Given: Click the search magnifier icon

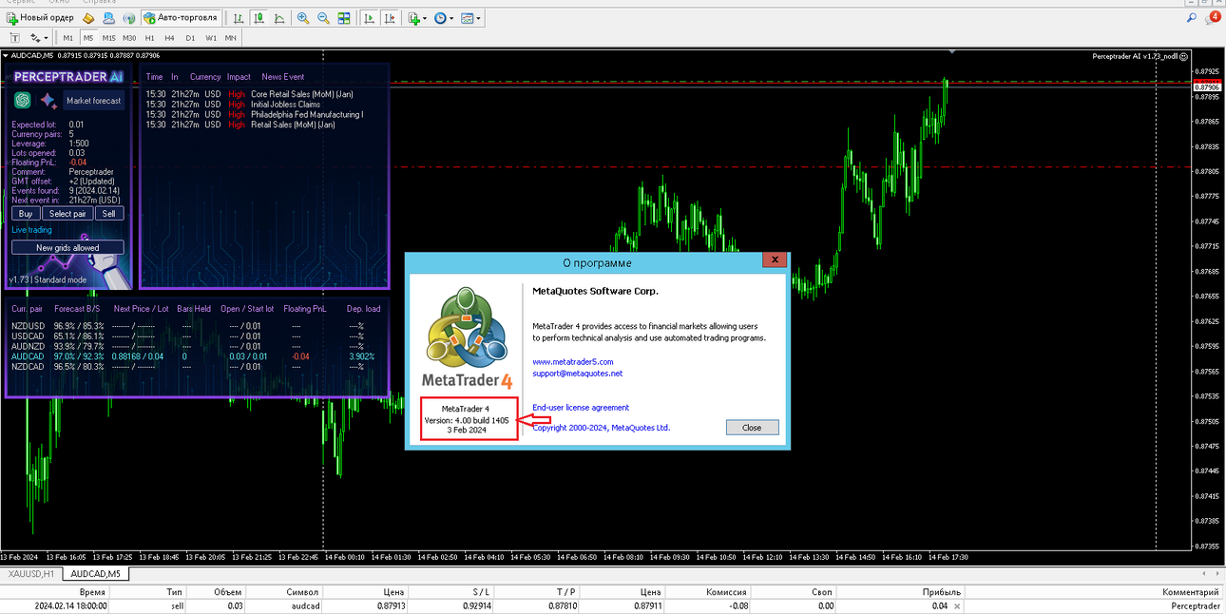Looking at the screenshot, I should click(x=1192, y=18).
